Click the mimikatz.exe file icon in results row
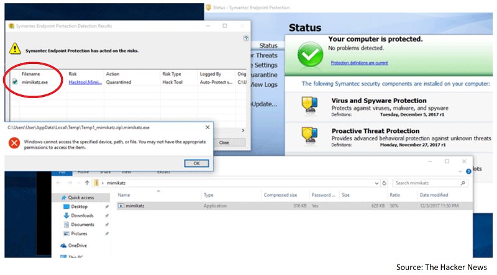497x275 pixels. click(15, 82)
